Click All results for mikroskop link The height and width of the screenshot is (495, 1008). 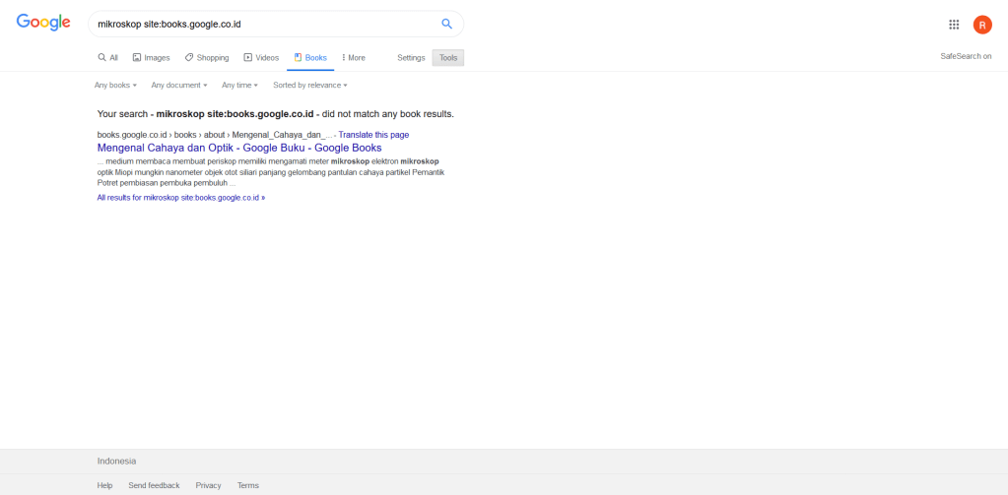[x=181, y=198]
